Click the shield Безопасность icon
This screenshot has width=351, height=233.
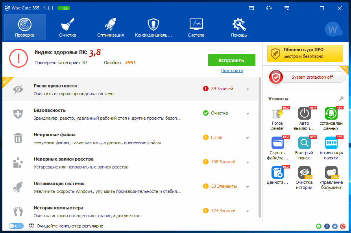point(18,114)
